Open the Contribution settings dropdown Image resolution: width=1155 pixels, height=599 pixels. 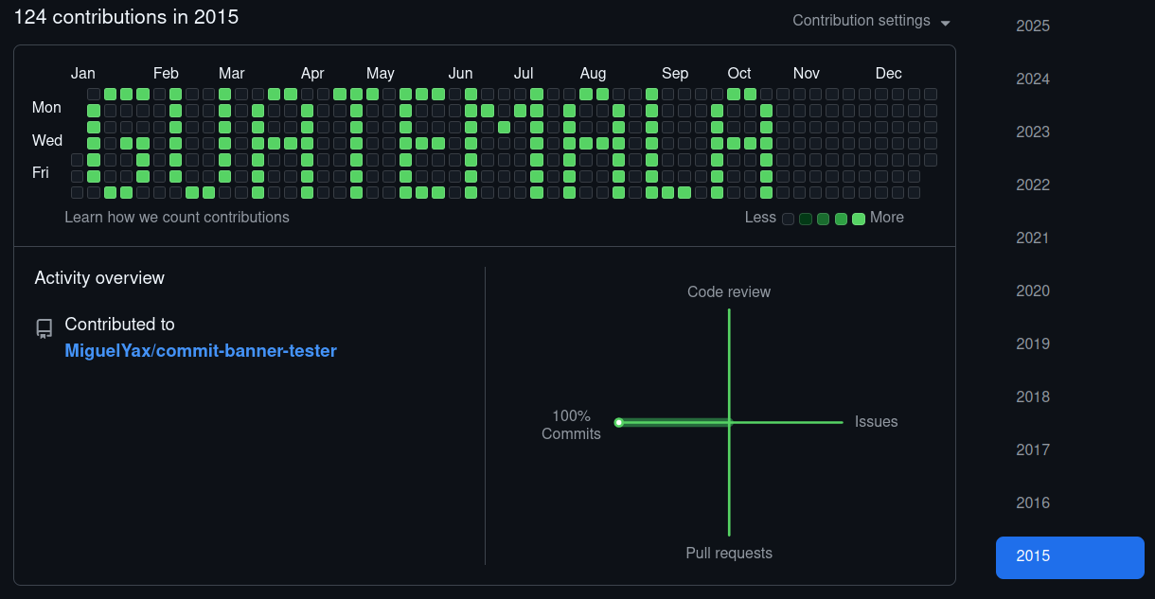click(871, 21)
